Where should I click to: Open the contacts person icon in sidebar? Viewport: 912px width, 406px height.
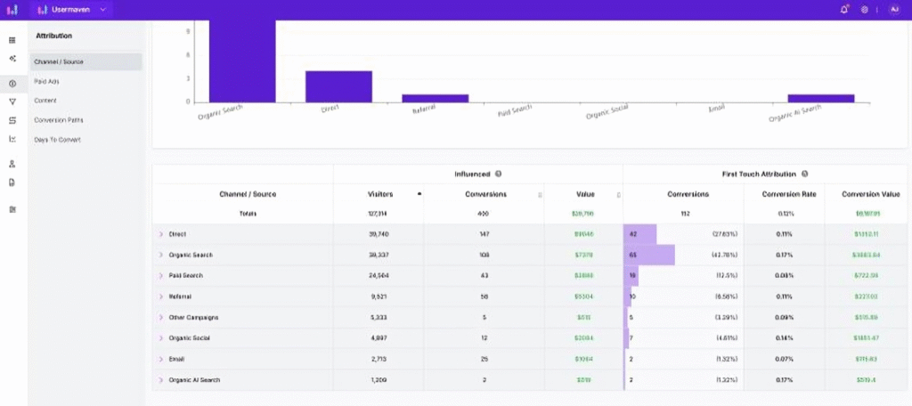point(12,164)
